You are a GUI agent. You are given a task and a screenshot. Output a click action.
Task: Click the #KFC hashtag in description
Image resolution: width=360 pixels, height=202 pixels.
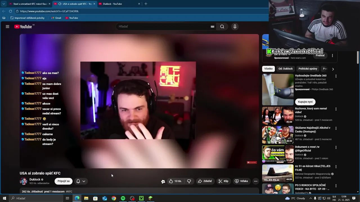point(69,192)
